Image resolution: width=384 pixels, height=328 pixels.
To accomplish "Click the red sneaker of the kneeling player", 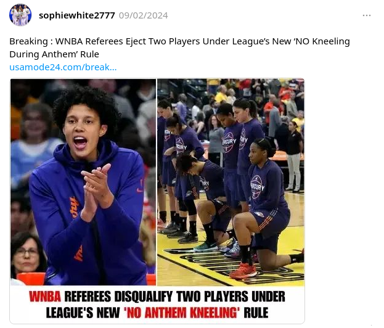I will (243, 271).
